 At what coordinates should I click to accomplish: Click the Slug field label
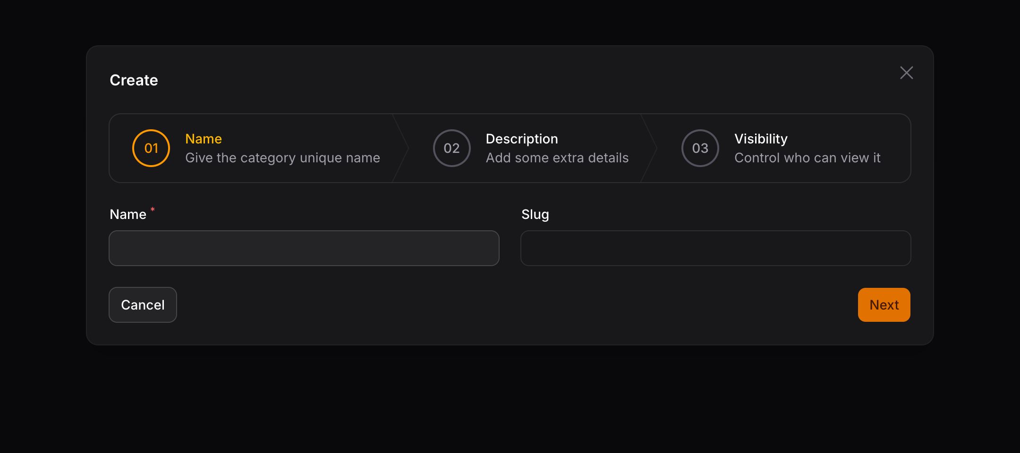535,214
